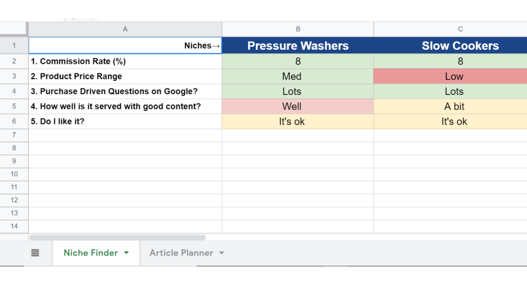Select row 1 header
The image size is (527, 296).
[14, 46]
